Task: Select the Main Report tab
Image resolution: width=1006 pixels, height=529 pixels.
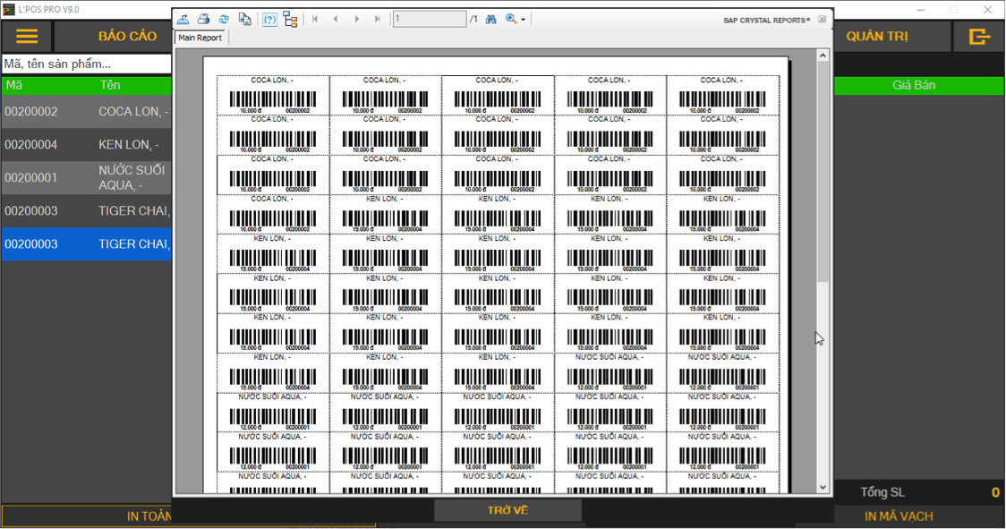Action: (200, 38)
